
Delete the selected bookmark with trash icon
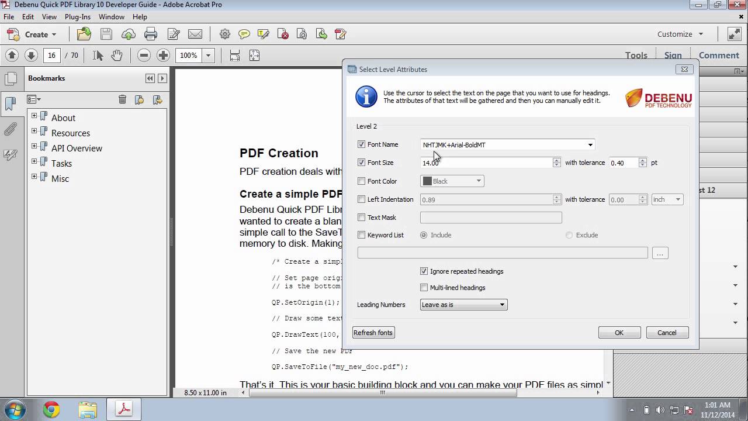click(x=122, y=99)
